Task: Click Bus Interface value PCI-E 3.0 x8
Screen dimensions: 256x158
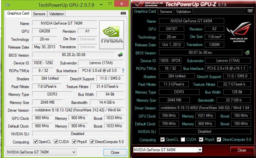Action: click(99, 71)
